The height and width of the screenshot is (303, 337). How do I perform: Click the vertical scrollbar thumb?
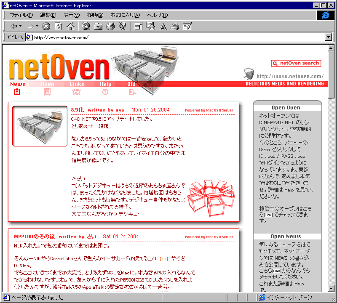(x=331, y=75)
